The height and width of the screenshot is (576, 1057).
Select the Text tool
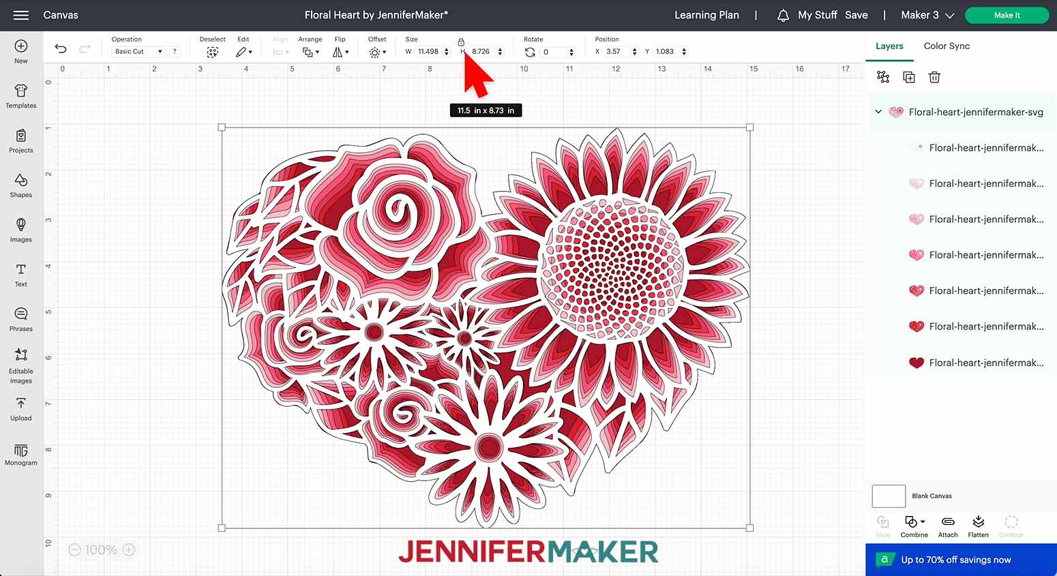pos(21,275)
